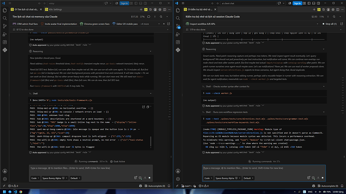Open Search in right window activity bar
346x194 pixels.
[x=178, y=19]
